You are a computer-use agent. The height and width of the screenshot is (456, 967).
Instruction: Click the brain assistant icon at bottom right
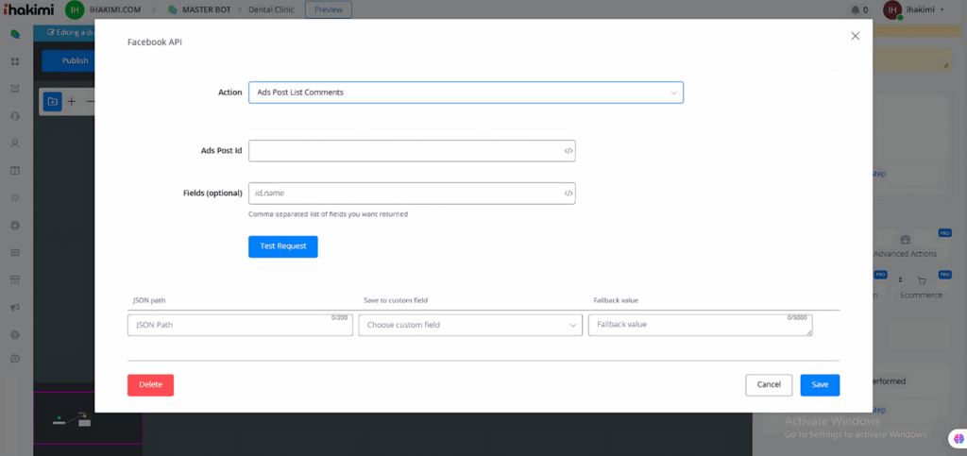click(x=957, y=438)
